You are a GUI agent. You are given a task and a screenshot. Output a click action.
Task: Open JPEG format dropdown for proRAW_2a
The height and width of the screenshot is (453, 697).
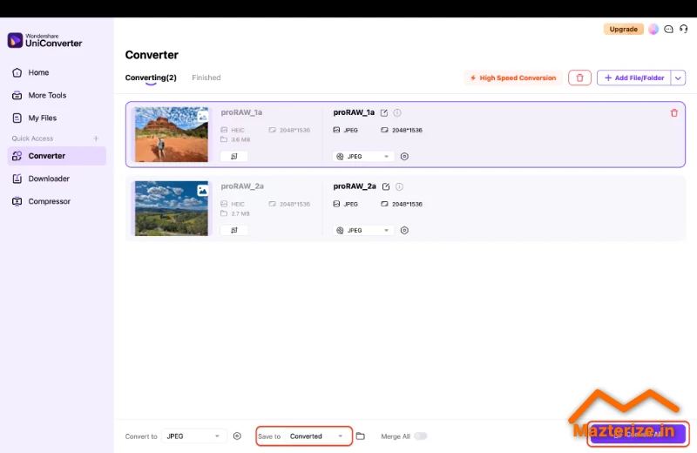tap(363, 230)
